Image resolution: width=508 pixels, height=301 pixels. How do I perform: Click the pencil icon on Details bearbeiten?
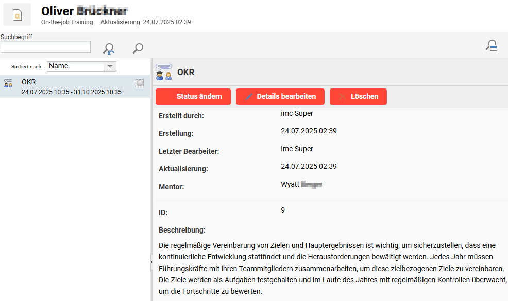click(248, 96)
